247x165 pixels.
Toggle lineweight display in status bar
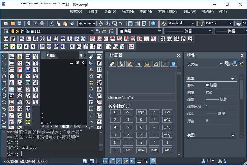click(139, 161)
